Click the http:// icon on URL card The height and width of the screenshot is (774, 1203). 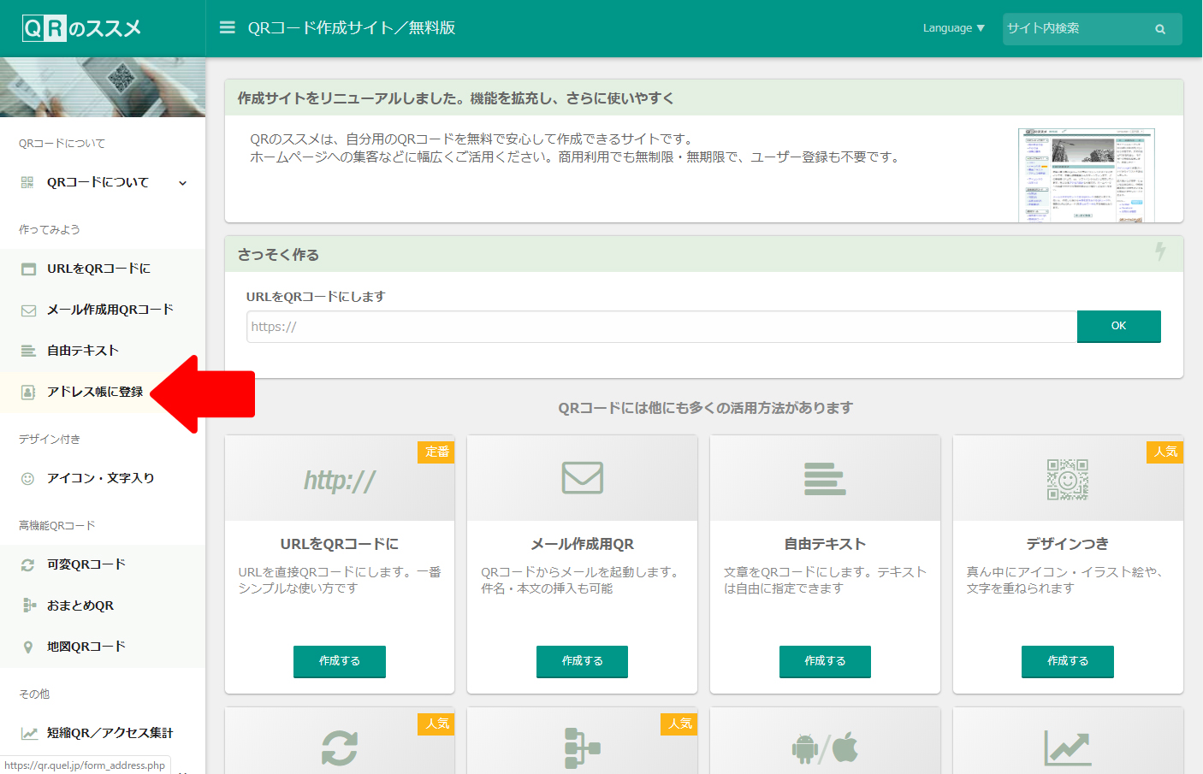tap(340, 480)
